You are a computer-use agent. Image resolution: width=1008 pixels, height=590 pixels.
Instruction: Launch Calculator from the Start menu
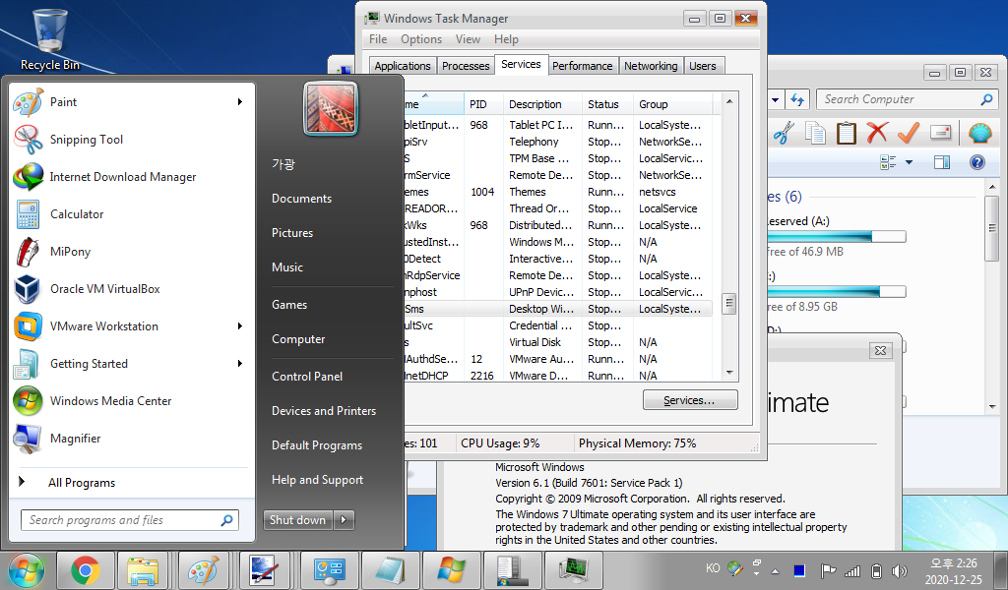click(132, 213)
